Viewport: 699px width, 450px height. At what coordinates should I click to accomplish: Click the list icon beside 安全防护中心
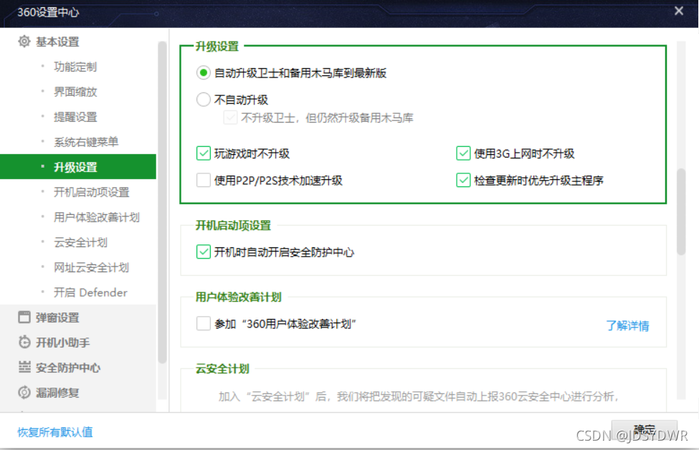[x=24, y=367]
